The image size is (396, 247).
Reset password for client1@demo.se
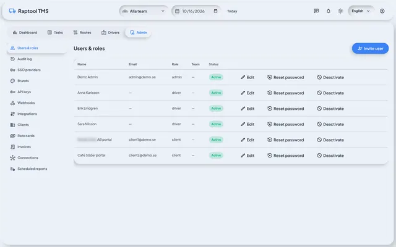(286, 140)
